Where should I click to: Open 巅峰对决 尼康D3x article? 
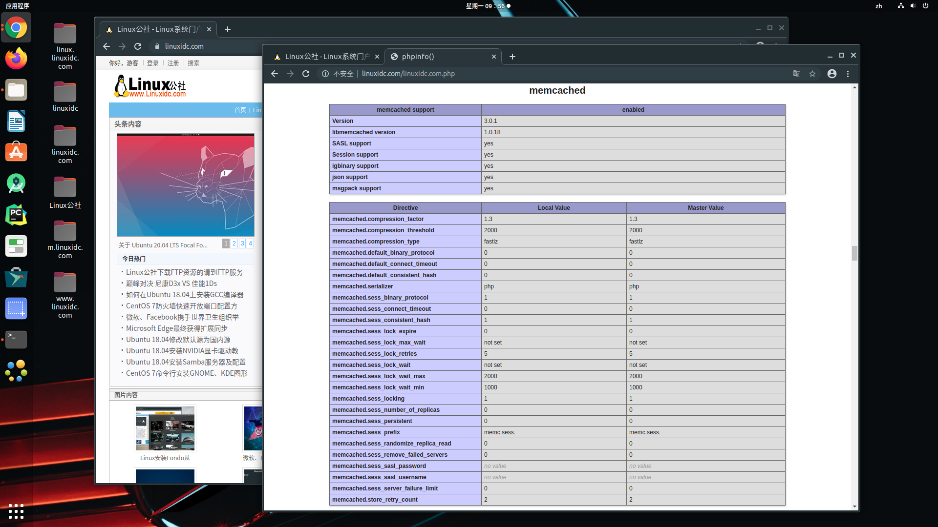[171, 284]
